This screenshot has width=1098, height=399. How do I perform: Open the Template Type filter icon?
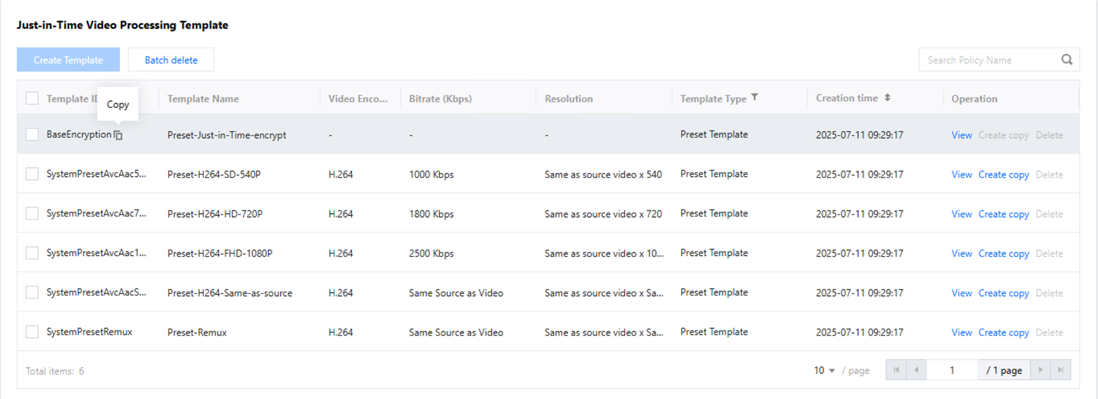[754, 97]
